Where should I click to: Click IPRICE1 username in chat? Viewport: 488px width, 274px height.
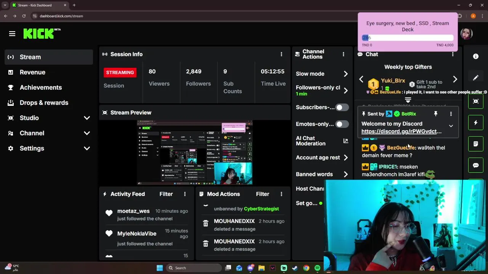click(388, 167)
